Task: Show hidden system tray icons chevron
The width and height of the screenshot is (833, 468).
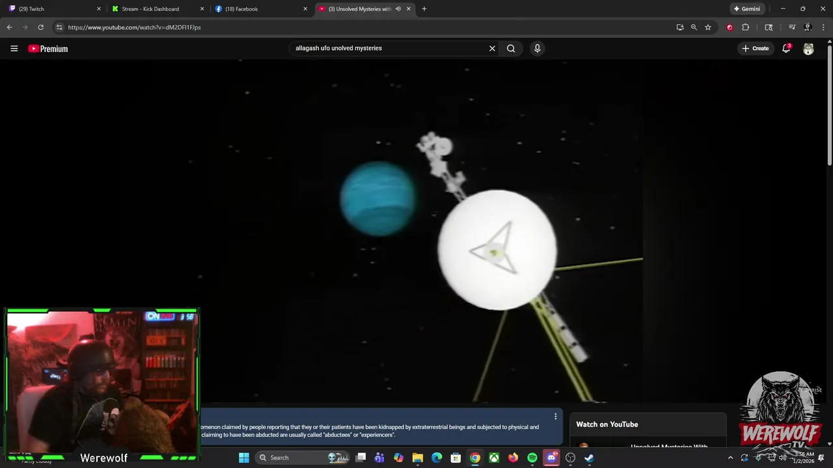Action: (730, 458)
